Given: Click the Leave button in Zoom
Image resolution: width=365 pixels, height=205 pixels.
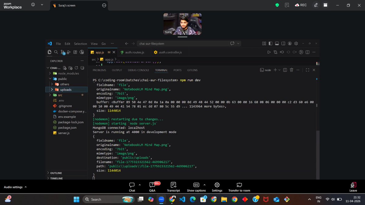Looking at the screenshot, I should [353, 186].
